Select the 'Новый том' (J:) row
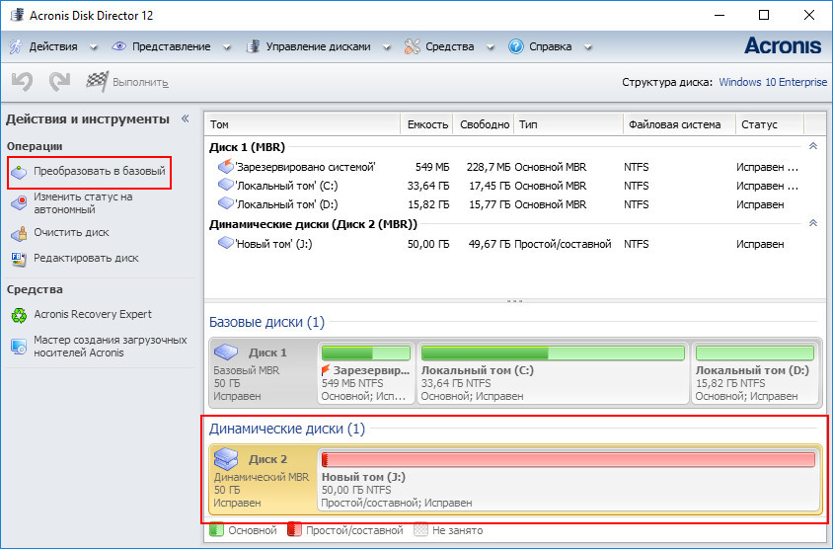833x549 pixels. pos(514,244)
